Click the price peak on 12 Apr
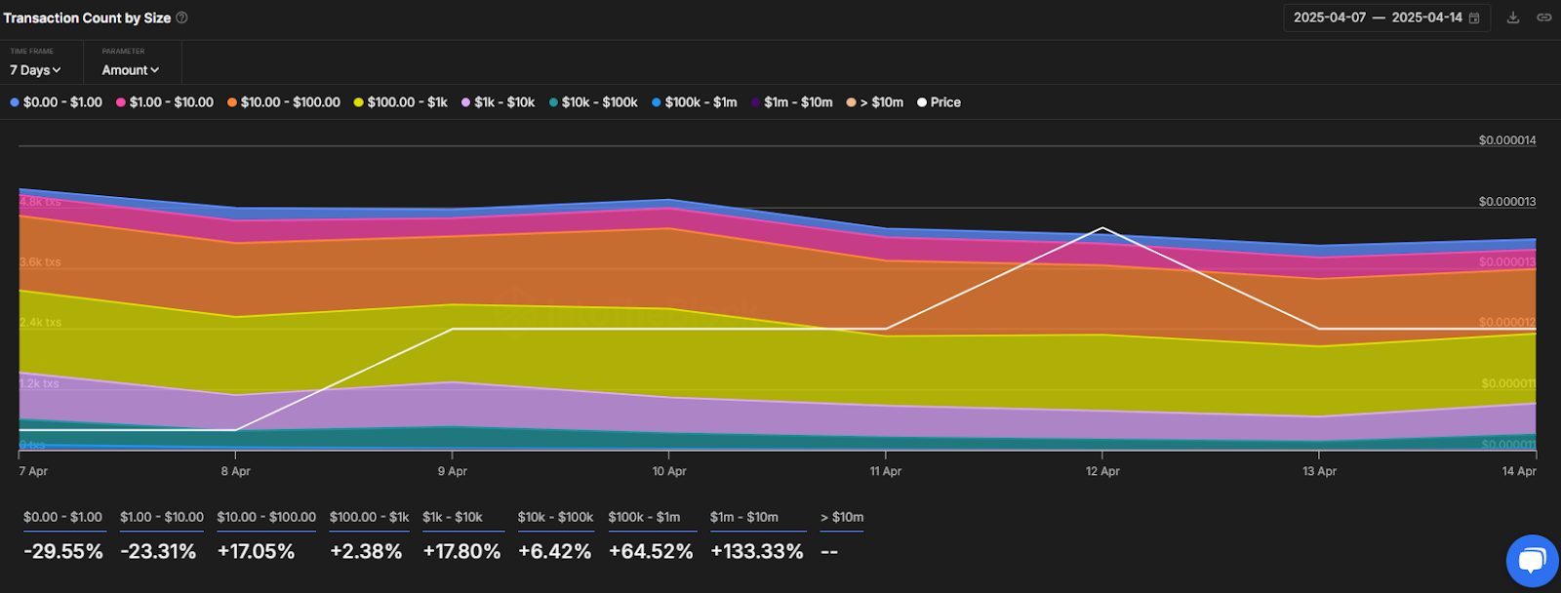1561x593 pixels. tap(1102, 228)
